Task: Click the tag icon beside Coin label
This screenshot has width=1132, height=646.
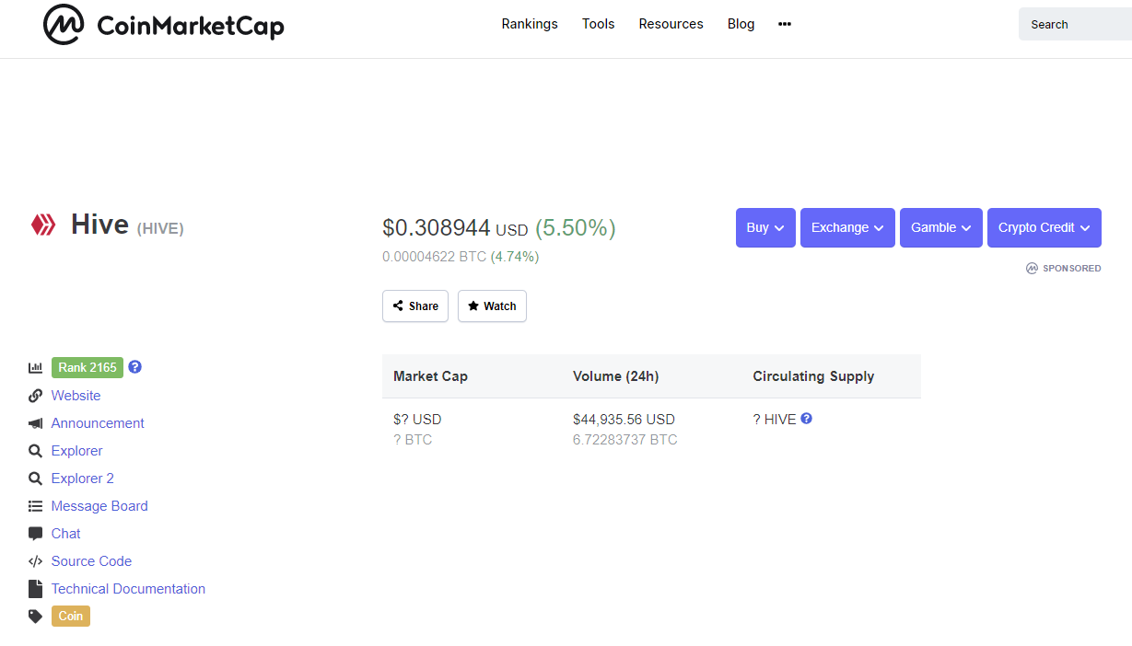Action: pyautogui.click(x=35, y=617)
